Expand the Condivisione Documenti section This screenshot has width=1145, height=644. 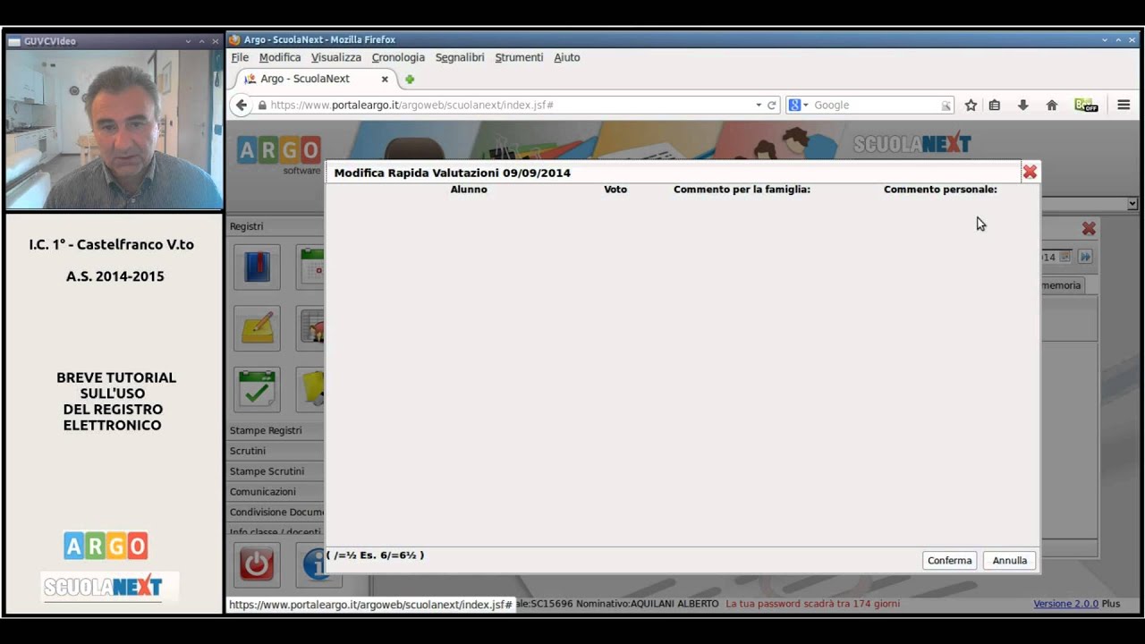point(276,513)
